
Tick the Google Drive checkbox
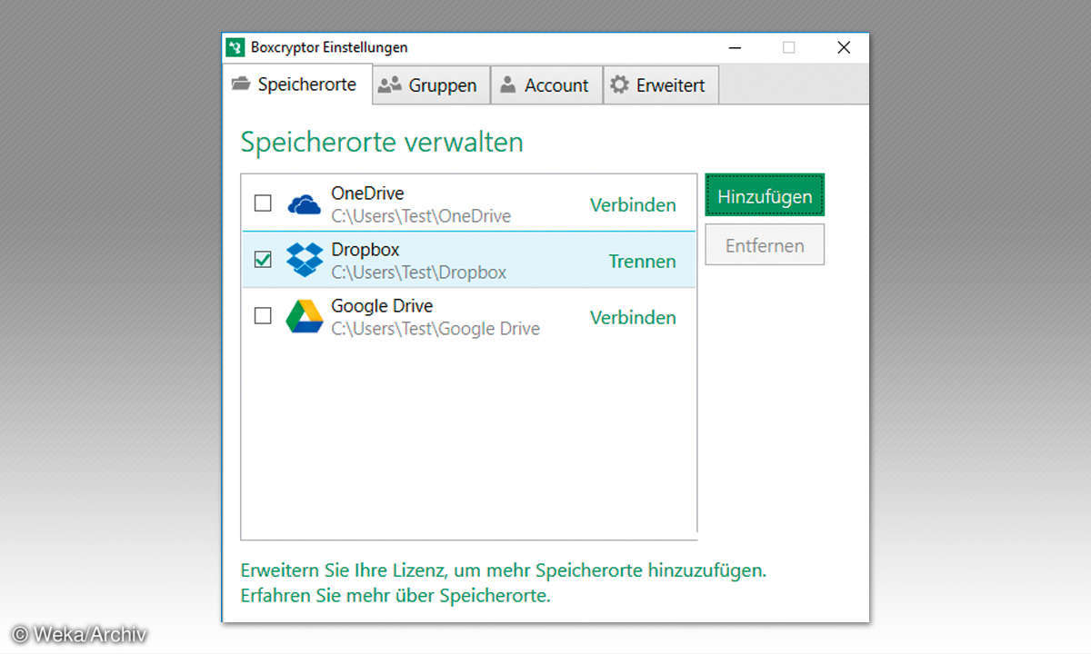(263, 316)
